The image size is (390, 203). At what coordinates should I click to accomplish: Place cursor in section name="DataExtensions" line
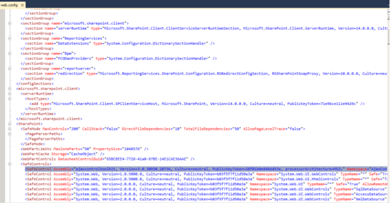click(120, 43)
